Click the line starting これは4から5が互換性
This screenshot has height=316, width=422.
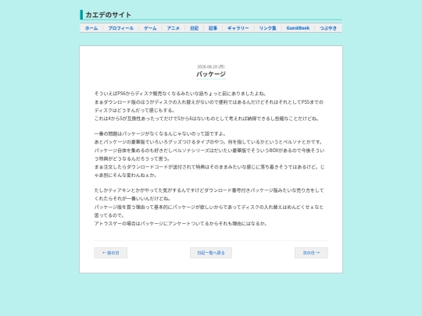[206, 119]
